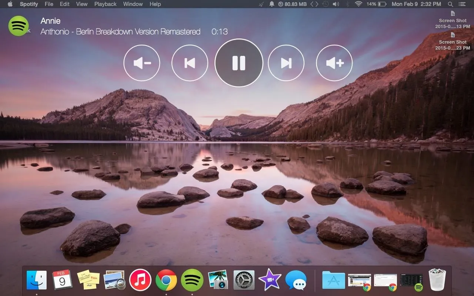Restore the second minimized Chrome window in Dock

(x=385, y=282)
